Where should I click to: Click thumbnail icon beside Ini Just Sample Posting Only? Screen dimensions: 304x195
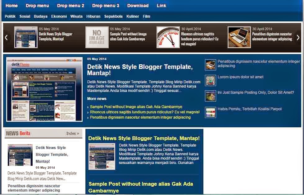pyautogui.click(x=210, y=96)
